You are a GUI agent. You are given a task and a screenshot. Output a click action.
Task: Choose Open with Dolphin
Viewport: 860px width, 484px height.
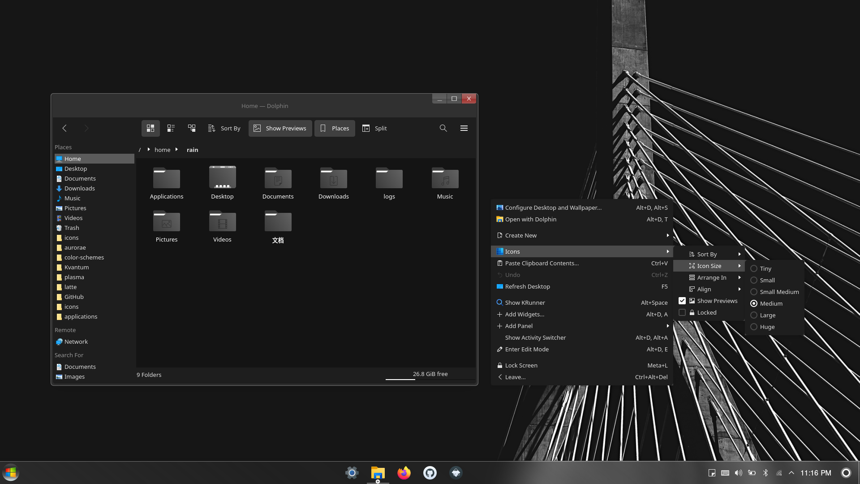tap(582, 219)
